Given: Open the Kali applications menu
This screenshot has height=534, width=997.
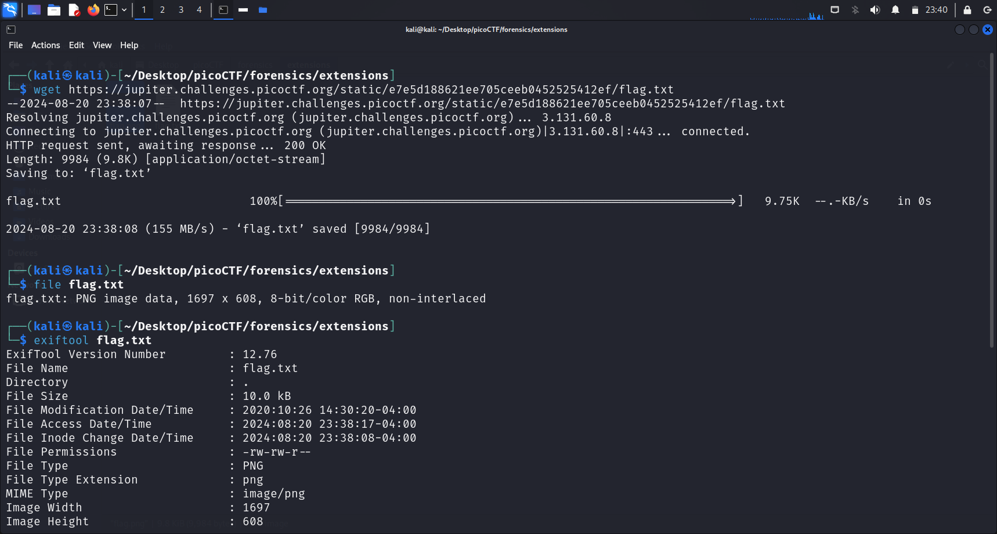Looking at the screenshot, I should (10, 10).
